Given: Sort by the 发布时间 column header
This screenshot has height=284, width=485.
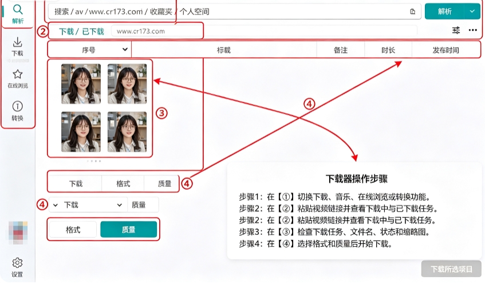Looking at the screenshot, I should click(x=445, y=50).
